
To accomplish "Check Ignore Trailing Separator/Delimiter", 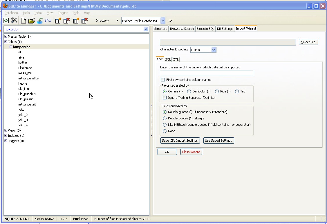I will [x=165, y=98].
